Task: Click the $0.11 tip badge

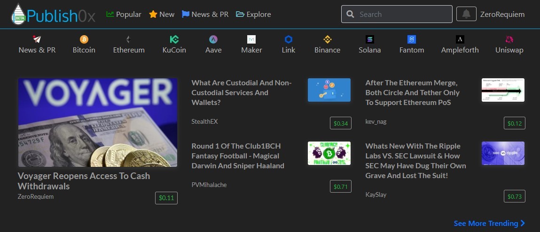Action: pos(166,198)
